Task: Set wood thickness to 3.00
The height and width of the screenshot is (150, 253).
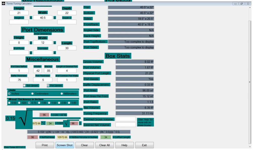Action: [69, 103]
